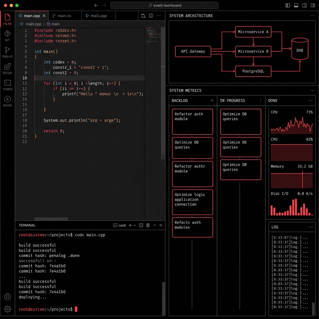Toggle the left sidebar layout icon

tap(288, 5)
